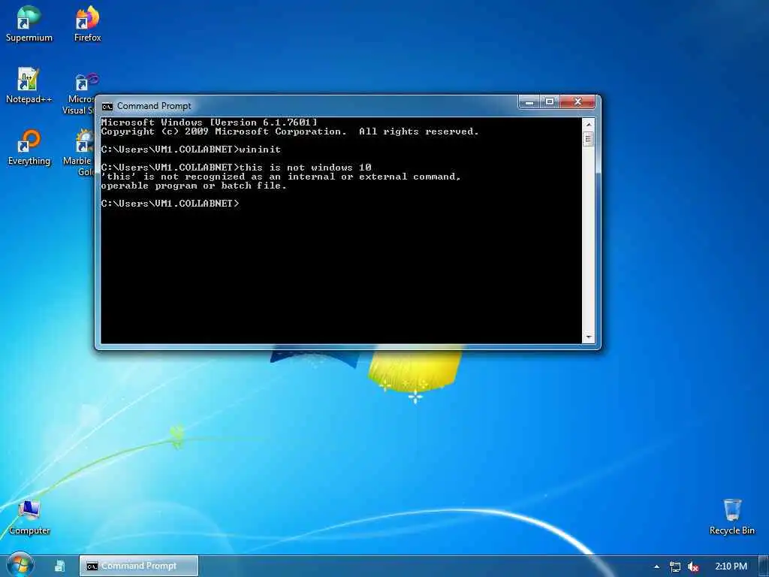The height and width of the screenshot is (577, 769).
Task: Click the 'wininit' command line text
Action: 191,150
